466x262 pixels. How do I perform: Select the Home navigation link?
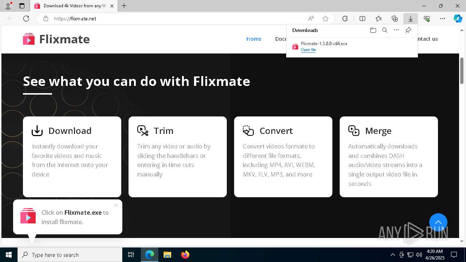254,39
